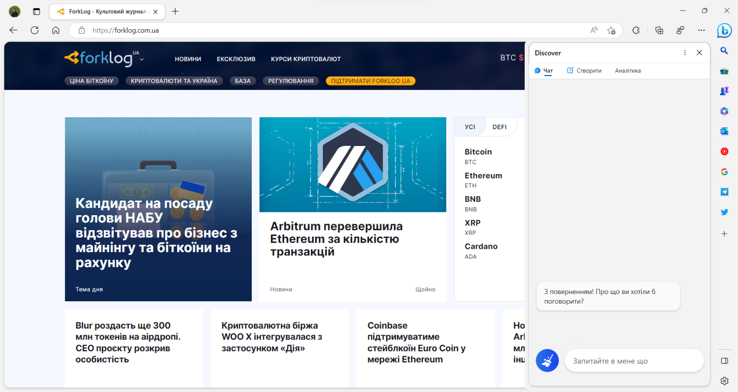The height and width of the screenshot is (392, 738).
Task: Open Coinbase Euro Coin article
Action: coord(417,343)
